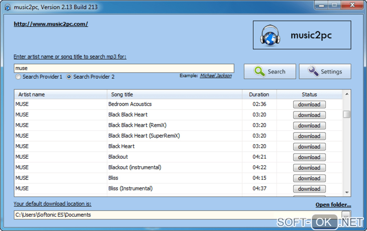The height and width of the screenshot is (231, 367).
Task: Click the Open folder... link
Action: 333,204
